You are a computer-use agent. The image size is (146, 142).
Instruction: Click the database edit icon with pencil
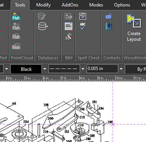pyautogui.click(x=42, y=16)
